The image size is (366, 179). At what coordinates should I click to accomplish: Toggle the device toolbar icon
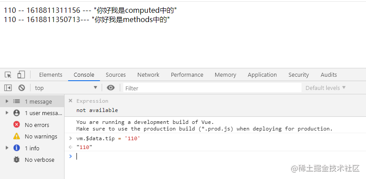[x=21, y=75]
